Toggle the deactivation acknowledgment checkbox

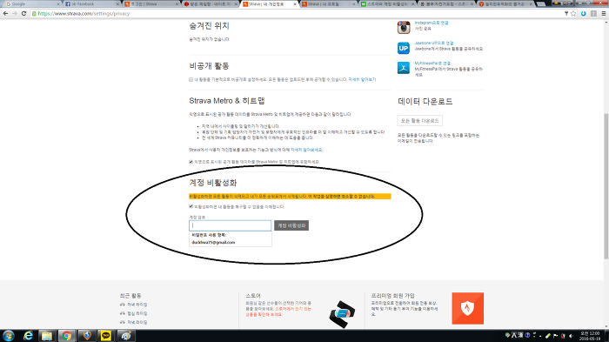(191, 206)
